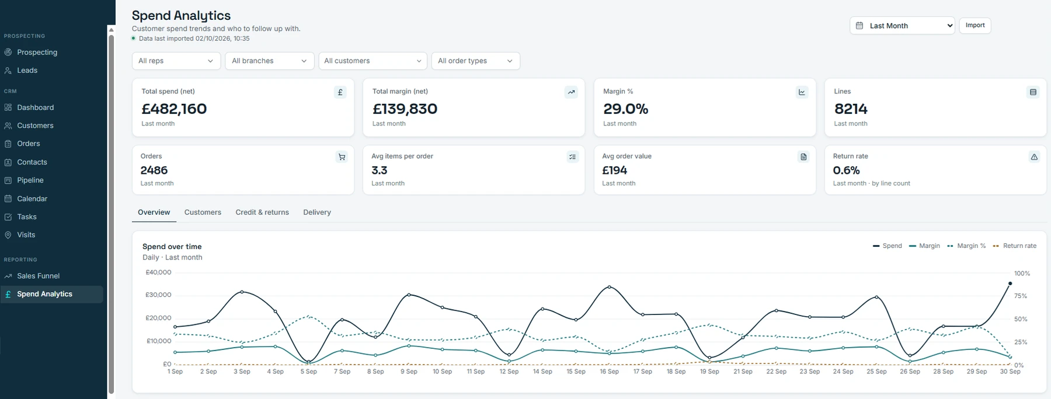Click warning icon on Return rate card
1051x399 pixels.
(x=1034, y=157)
